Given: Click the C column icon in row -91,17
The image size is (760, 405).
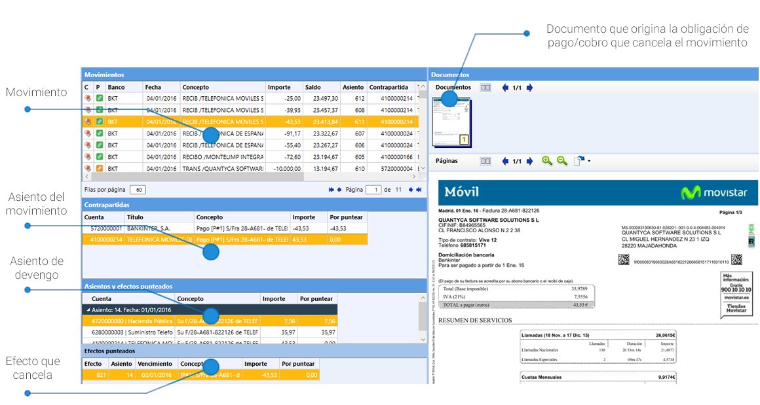Looking at the screenshot, I should click(88, 133).
